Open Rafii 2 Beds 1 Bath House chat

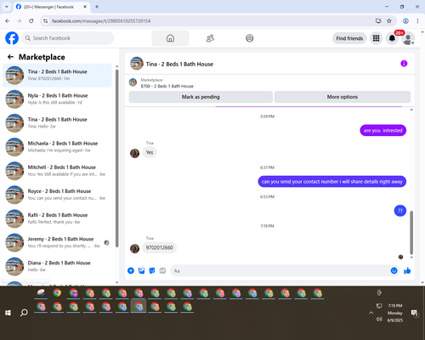(57, 218)
